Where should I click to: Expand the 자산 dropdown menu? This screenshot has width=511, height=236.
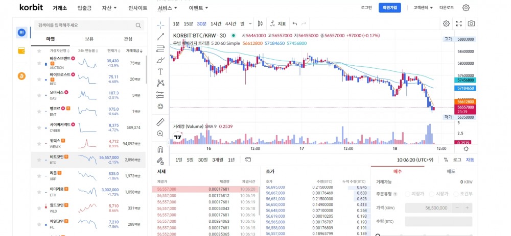point(109,8)
